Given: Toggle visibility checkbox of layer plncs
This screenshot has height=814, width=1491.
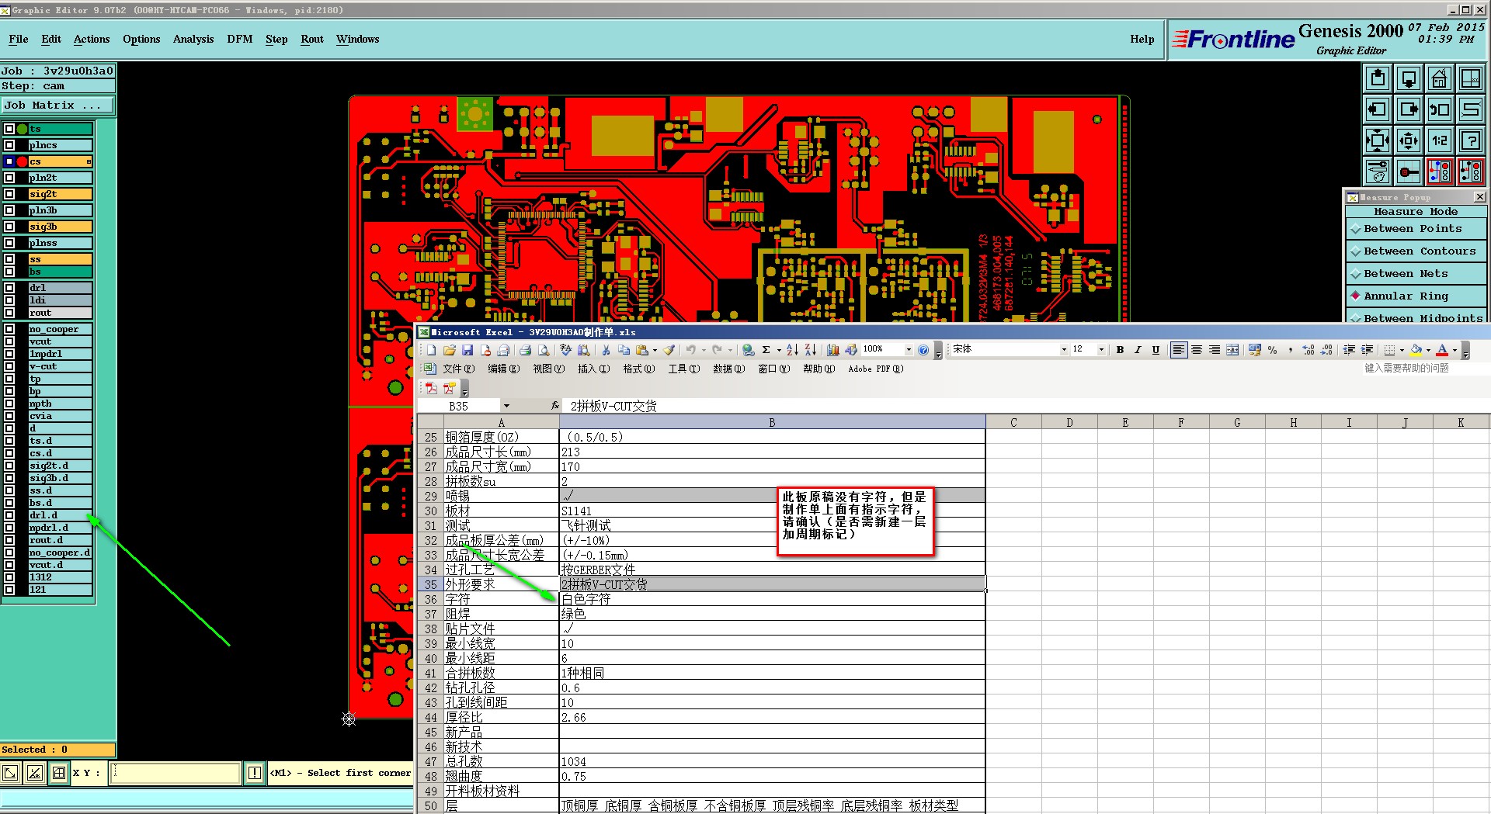Looking at the screenshot, I should point(9,145).
